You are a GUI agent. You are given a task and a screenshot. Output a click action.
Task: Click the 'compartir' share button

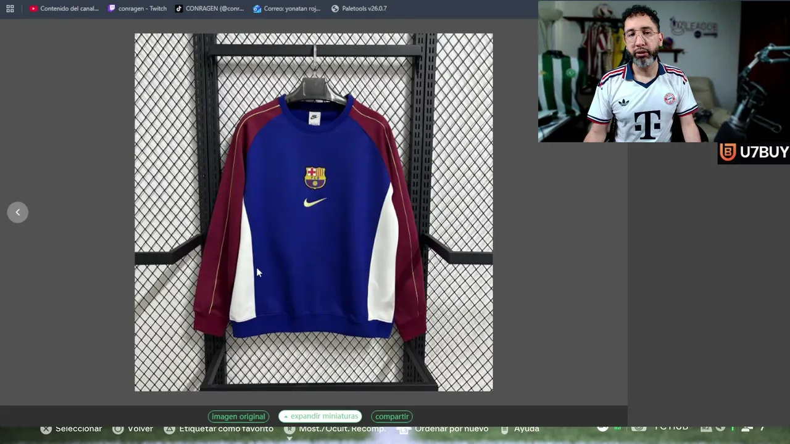(392, 416)
